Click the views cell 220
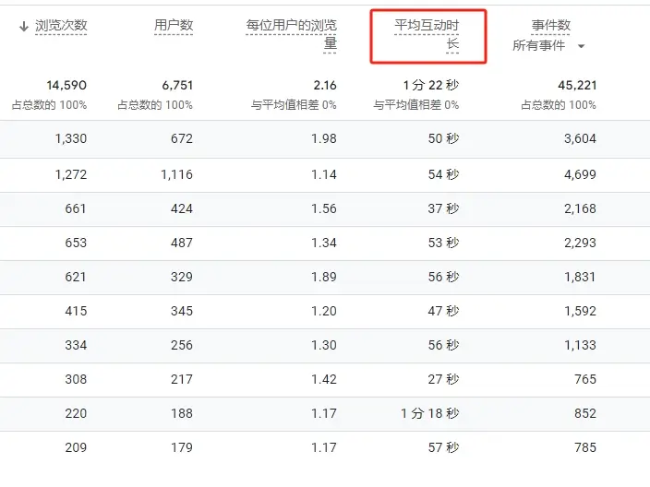 click(x=76, y=414)
